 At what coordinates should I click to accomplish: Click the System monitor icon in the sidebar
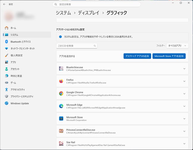(7, 35)
